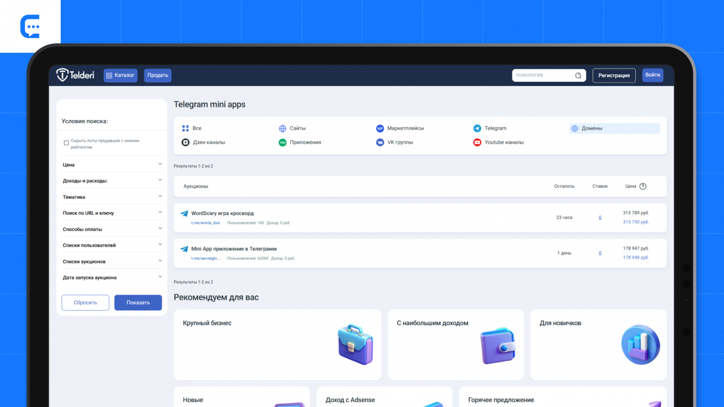Click the search magnifier icon
The height and width of the screenshot is (407, 724).
coord(578,76)
